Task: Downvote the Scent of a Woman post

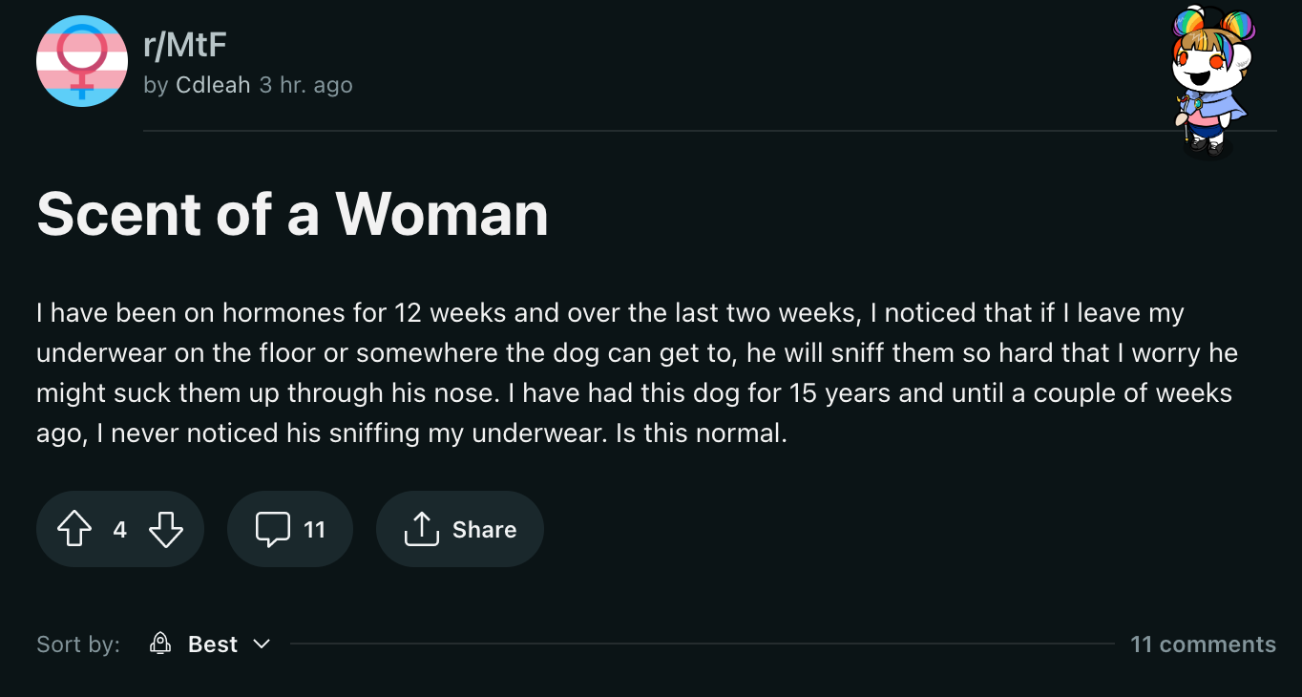Action: [166, 529]
